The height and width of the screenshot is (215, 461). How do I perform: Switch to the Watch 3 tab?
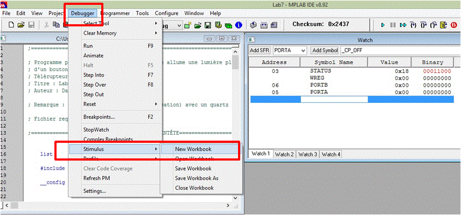point(308,154)
